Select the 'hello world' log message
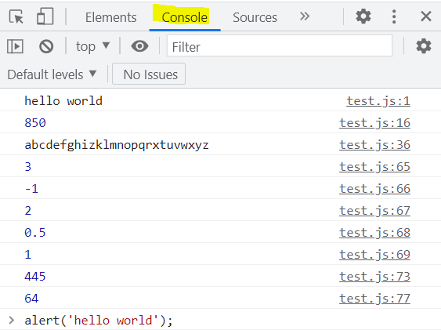 pyautogui.click(x=63, y=100)
